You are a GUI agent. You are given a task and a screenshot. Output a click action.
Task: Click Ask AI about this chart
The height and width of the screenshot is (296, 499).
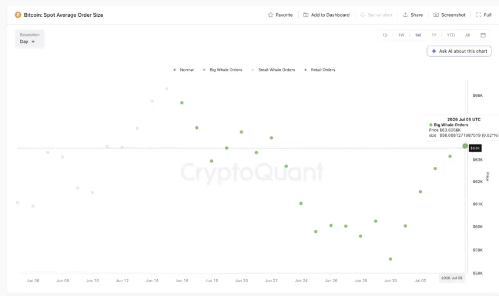[x=459, y=51]
